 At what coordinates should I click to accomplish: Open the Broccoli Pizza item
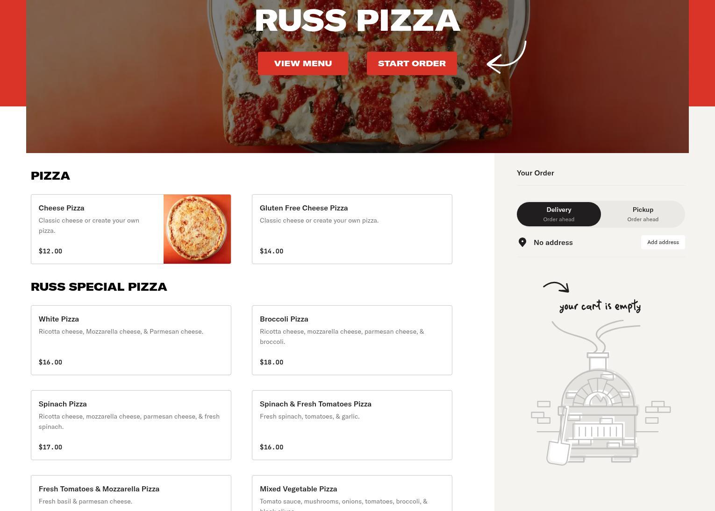tap(352, 340)
